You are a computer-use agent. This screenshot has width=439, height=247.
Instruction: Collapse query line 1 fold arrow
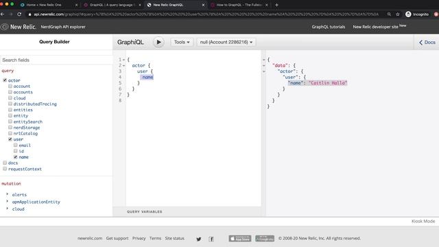click(x=123, y=60)
